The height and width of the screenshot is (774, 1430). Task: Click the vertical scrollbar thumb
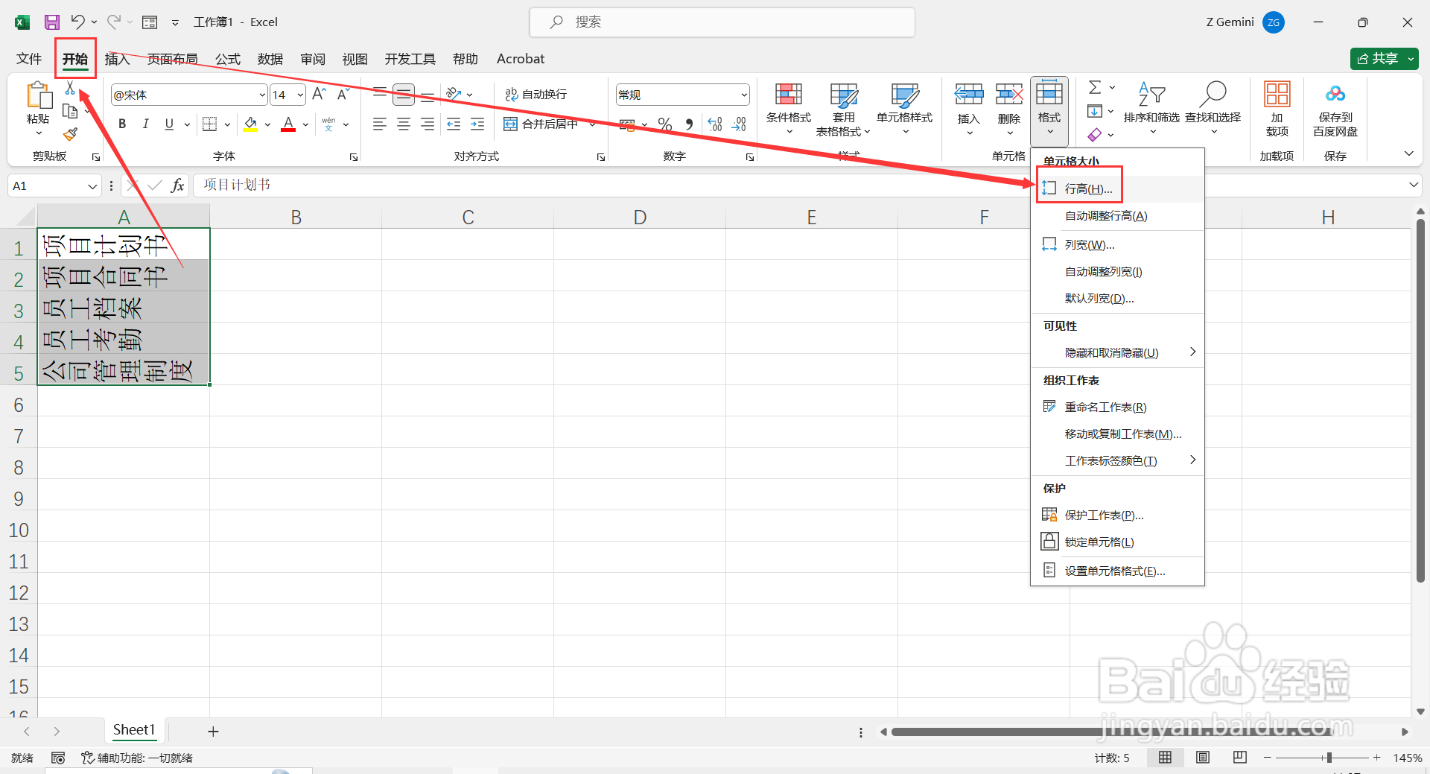pos(1420,401)
